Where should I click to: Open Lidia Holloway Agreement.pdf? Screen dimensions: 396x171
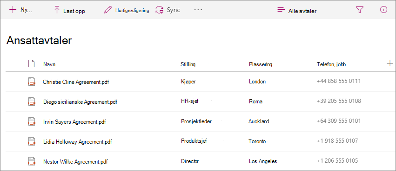pos(78,142)
